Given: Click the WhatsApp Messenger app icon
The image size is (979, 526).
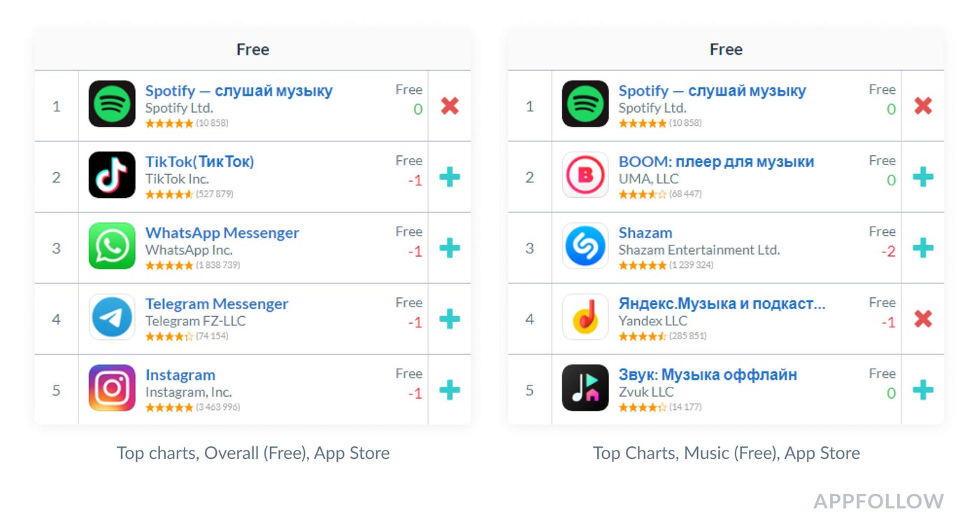Looking at the screenshot, I should pyautogui.click(x=112, y=246).
